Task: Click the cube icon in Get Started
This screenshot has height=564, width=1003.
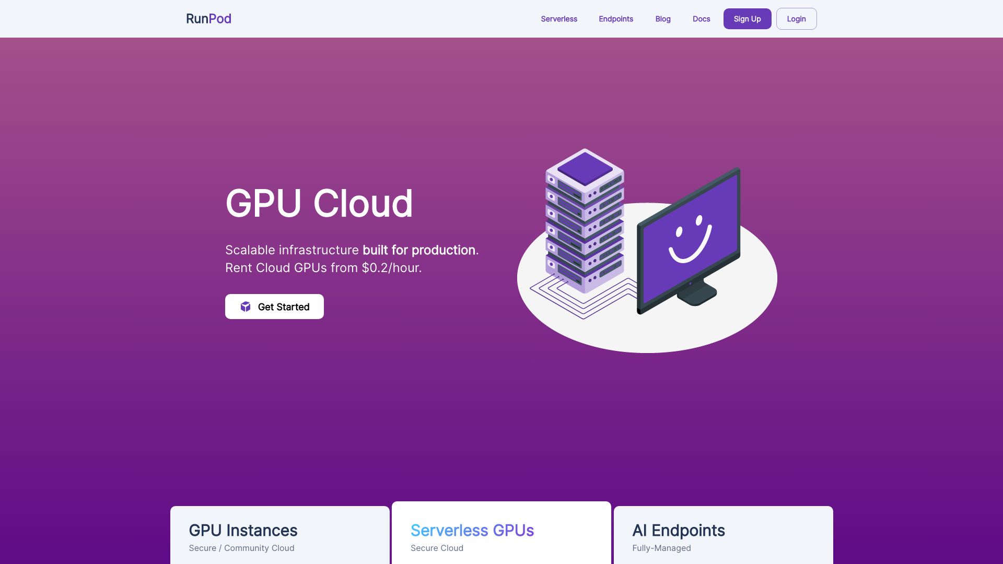Action: 246,307
